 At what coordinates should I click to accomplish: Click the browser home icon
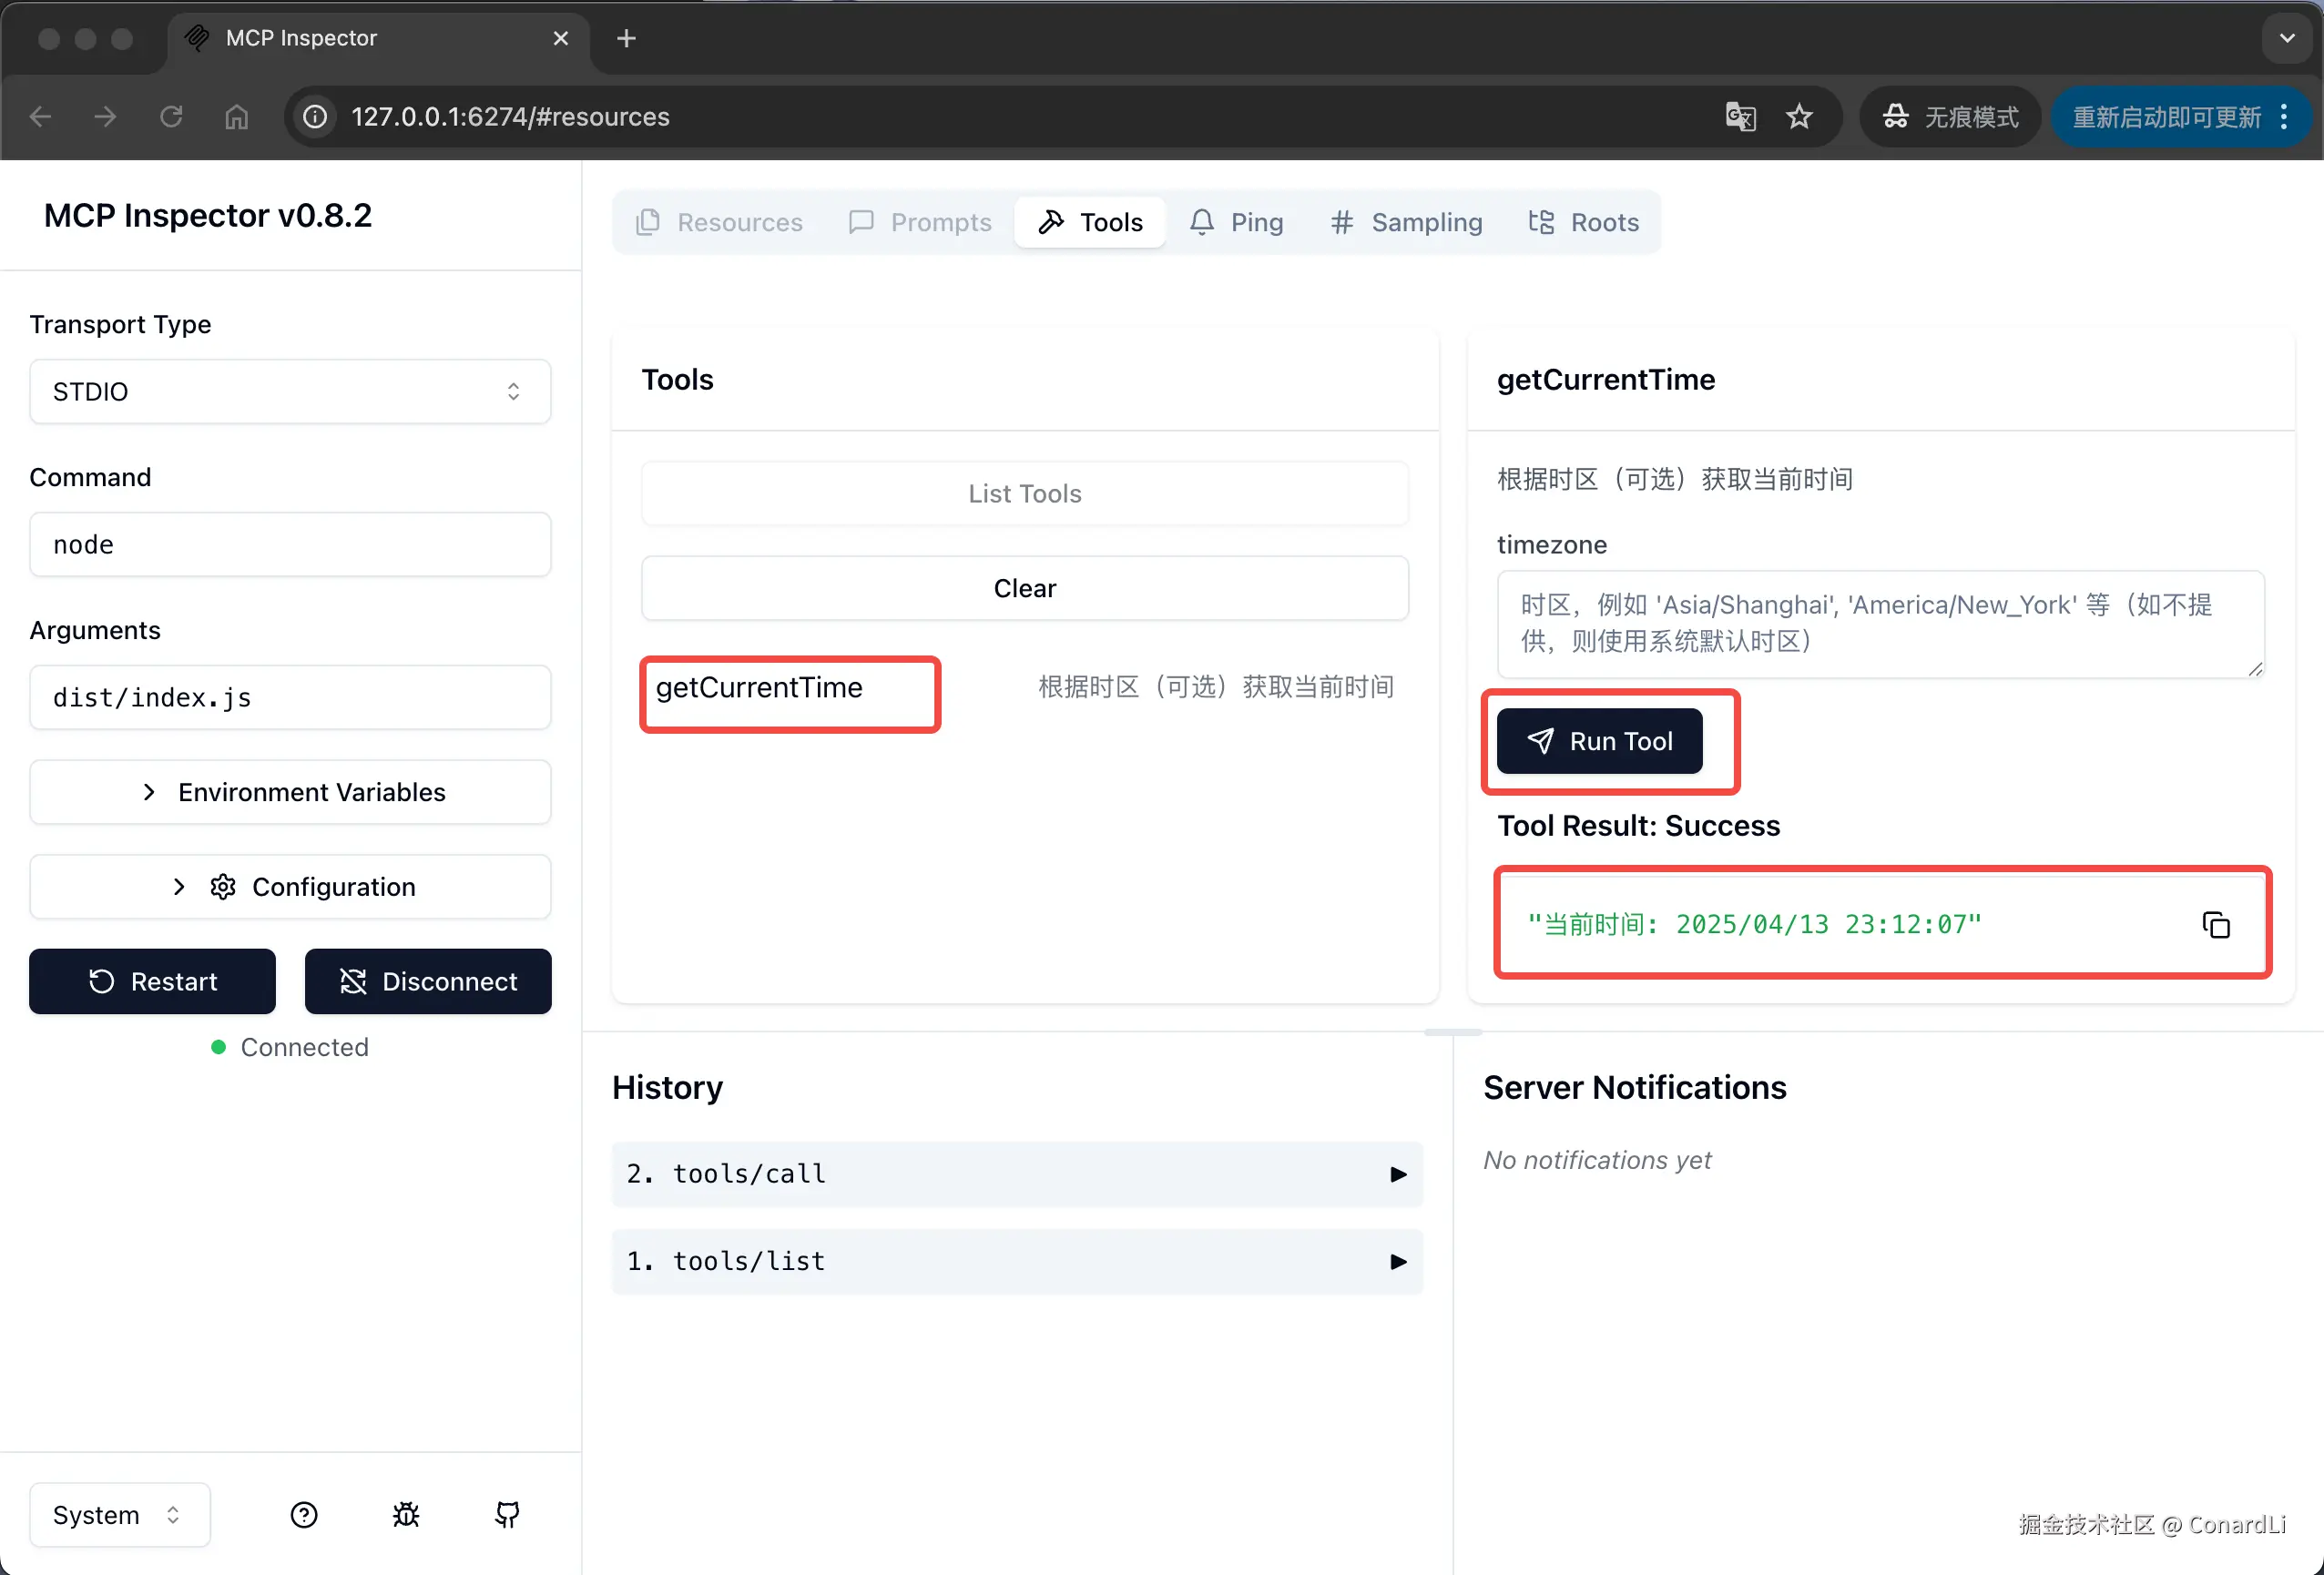[x=236, y=117]
